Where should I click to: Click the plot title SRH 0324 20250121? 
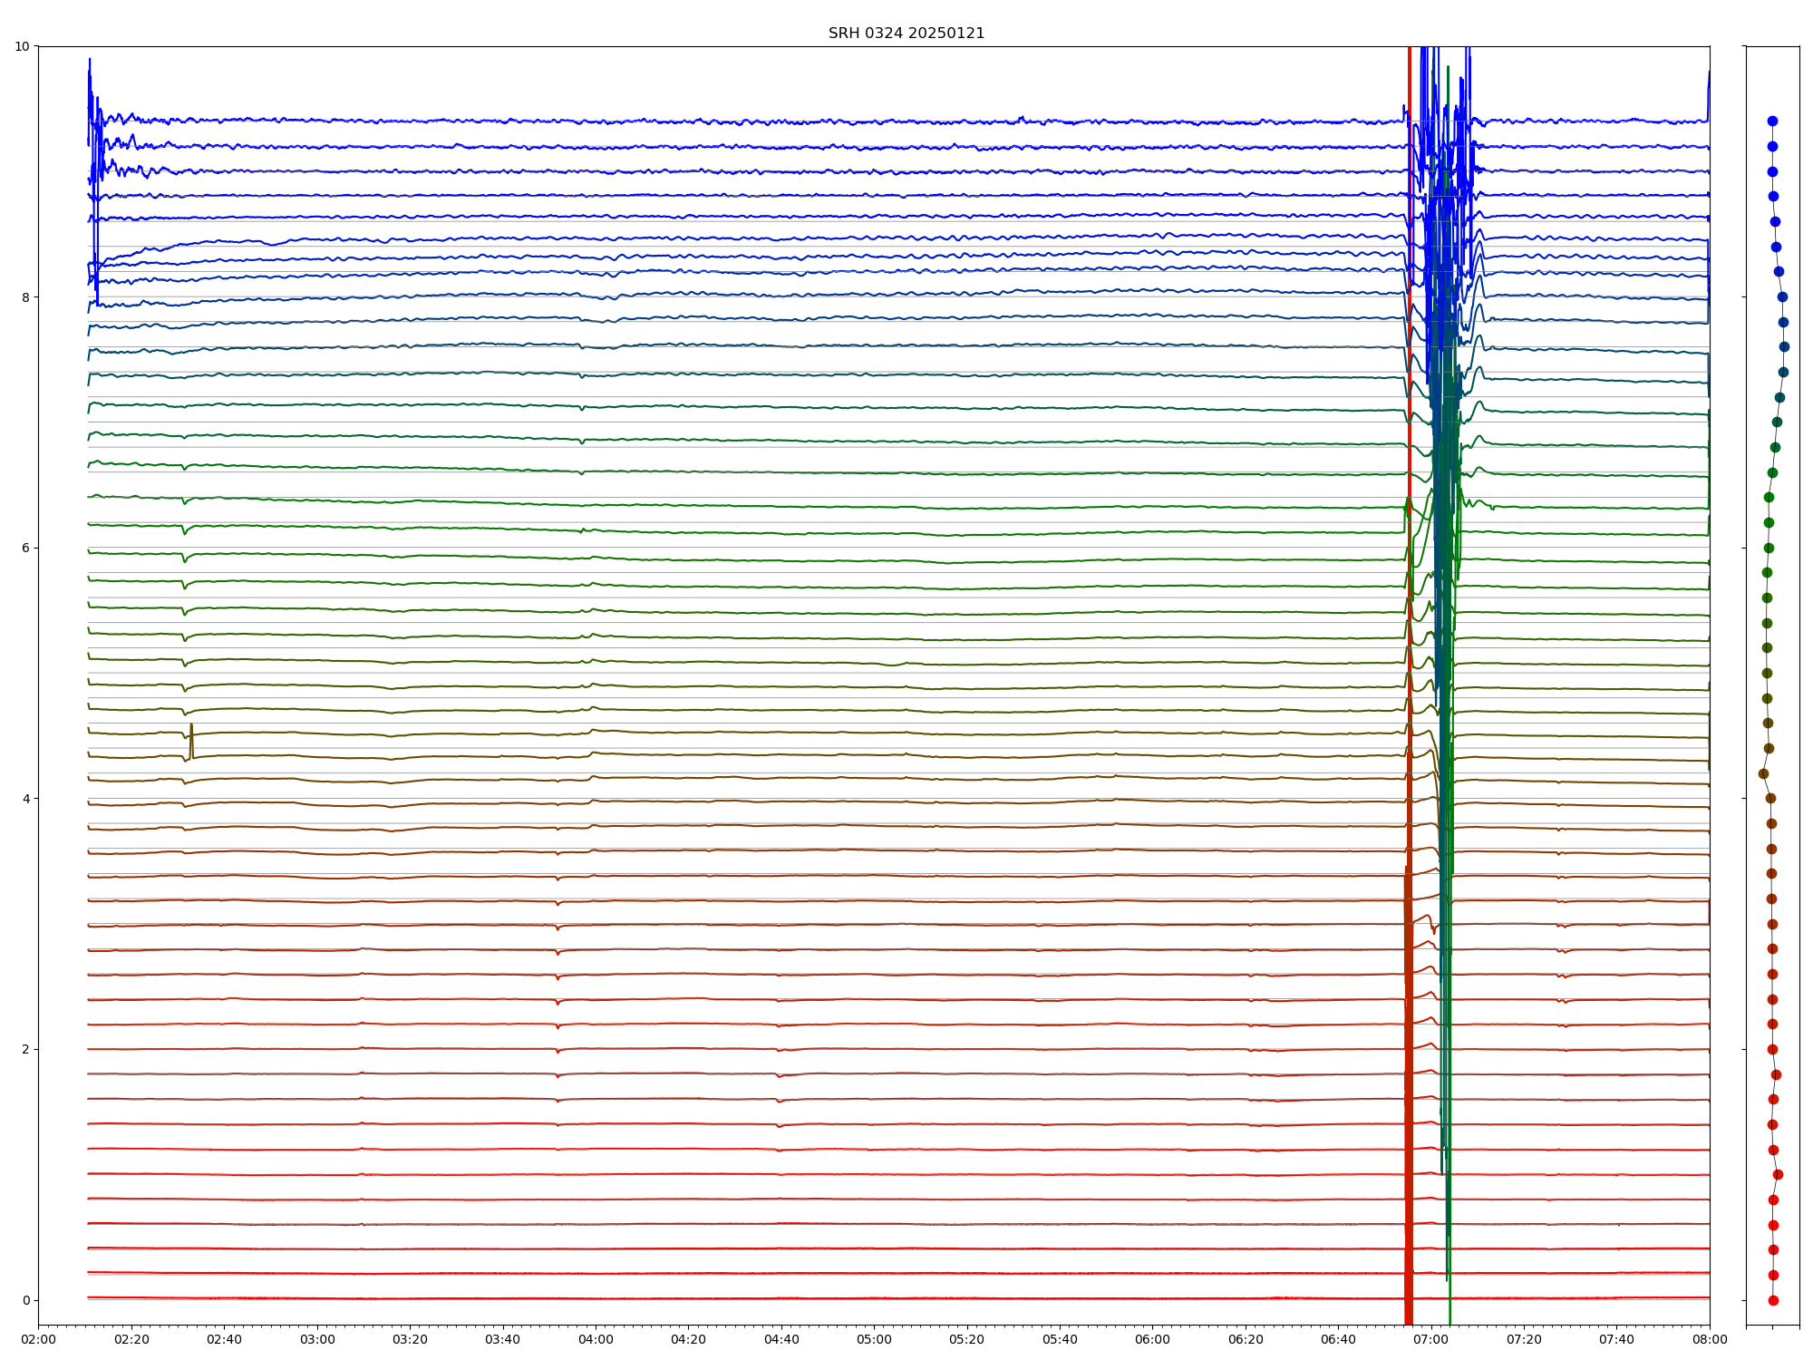point(906,34)
